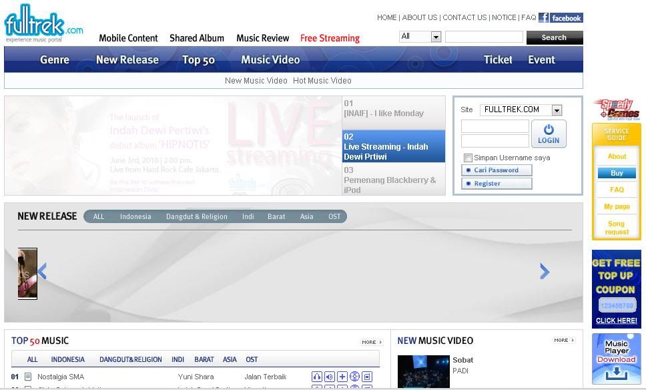Select Indi tab in New Release
Screen dimensions: 646x390
coord(248,217)
